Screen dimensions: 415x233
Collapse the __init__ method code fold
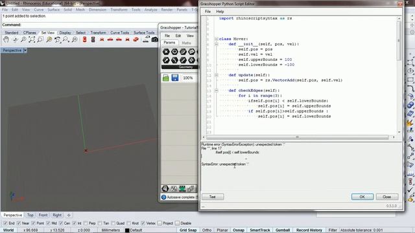point(216,44)
